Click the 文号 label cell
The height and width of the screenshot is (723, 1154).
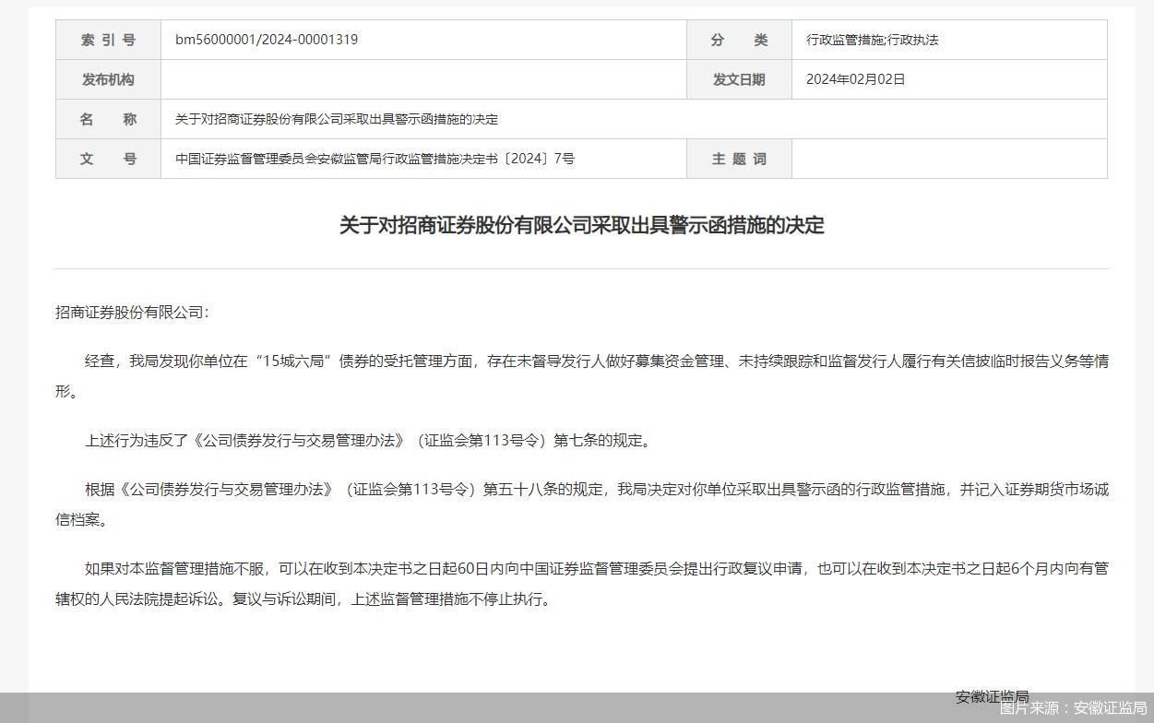click(108, 159)
